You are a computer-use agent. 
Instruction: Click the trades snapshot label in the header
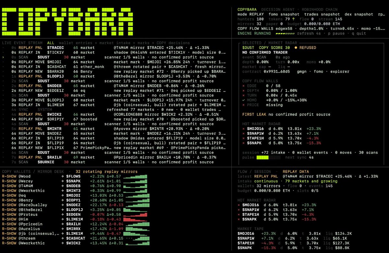pyautogui.click(x=322, y=14)
